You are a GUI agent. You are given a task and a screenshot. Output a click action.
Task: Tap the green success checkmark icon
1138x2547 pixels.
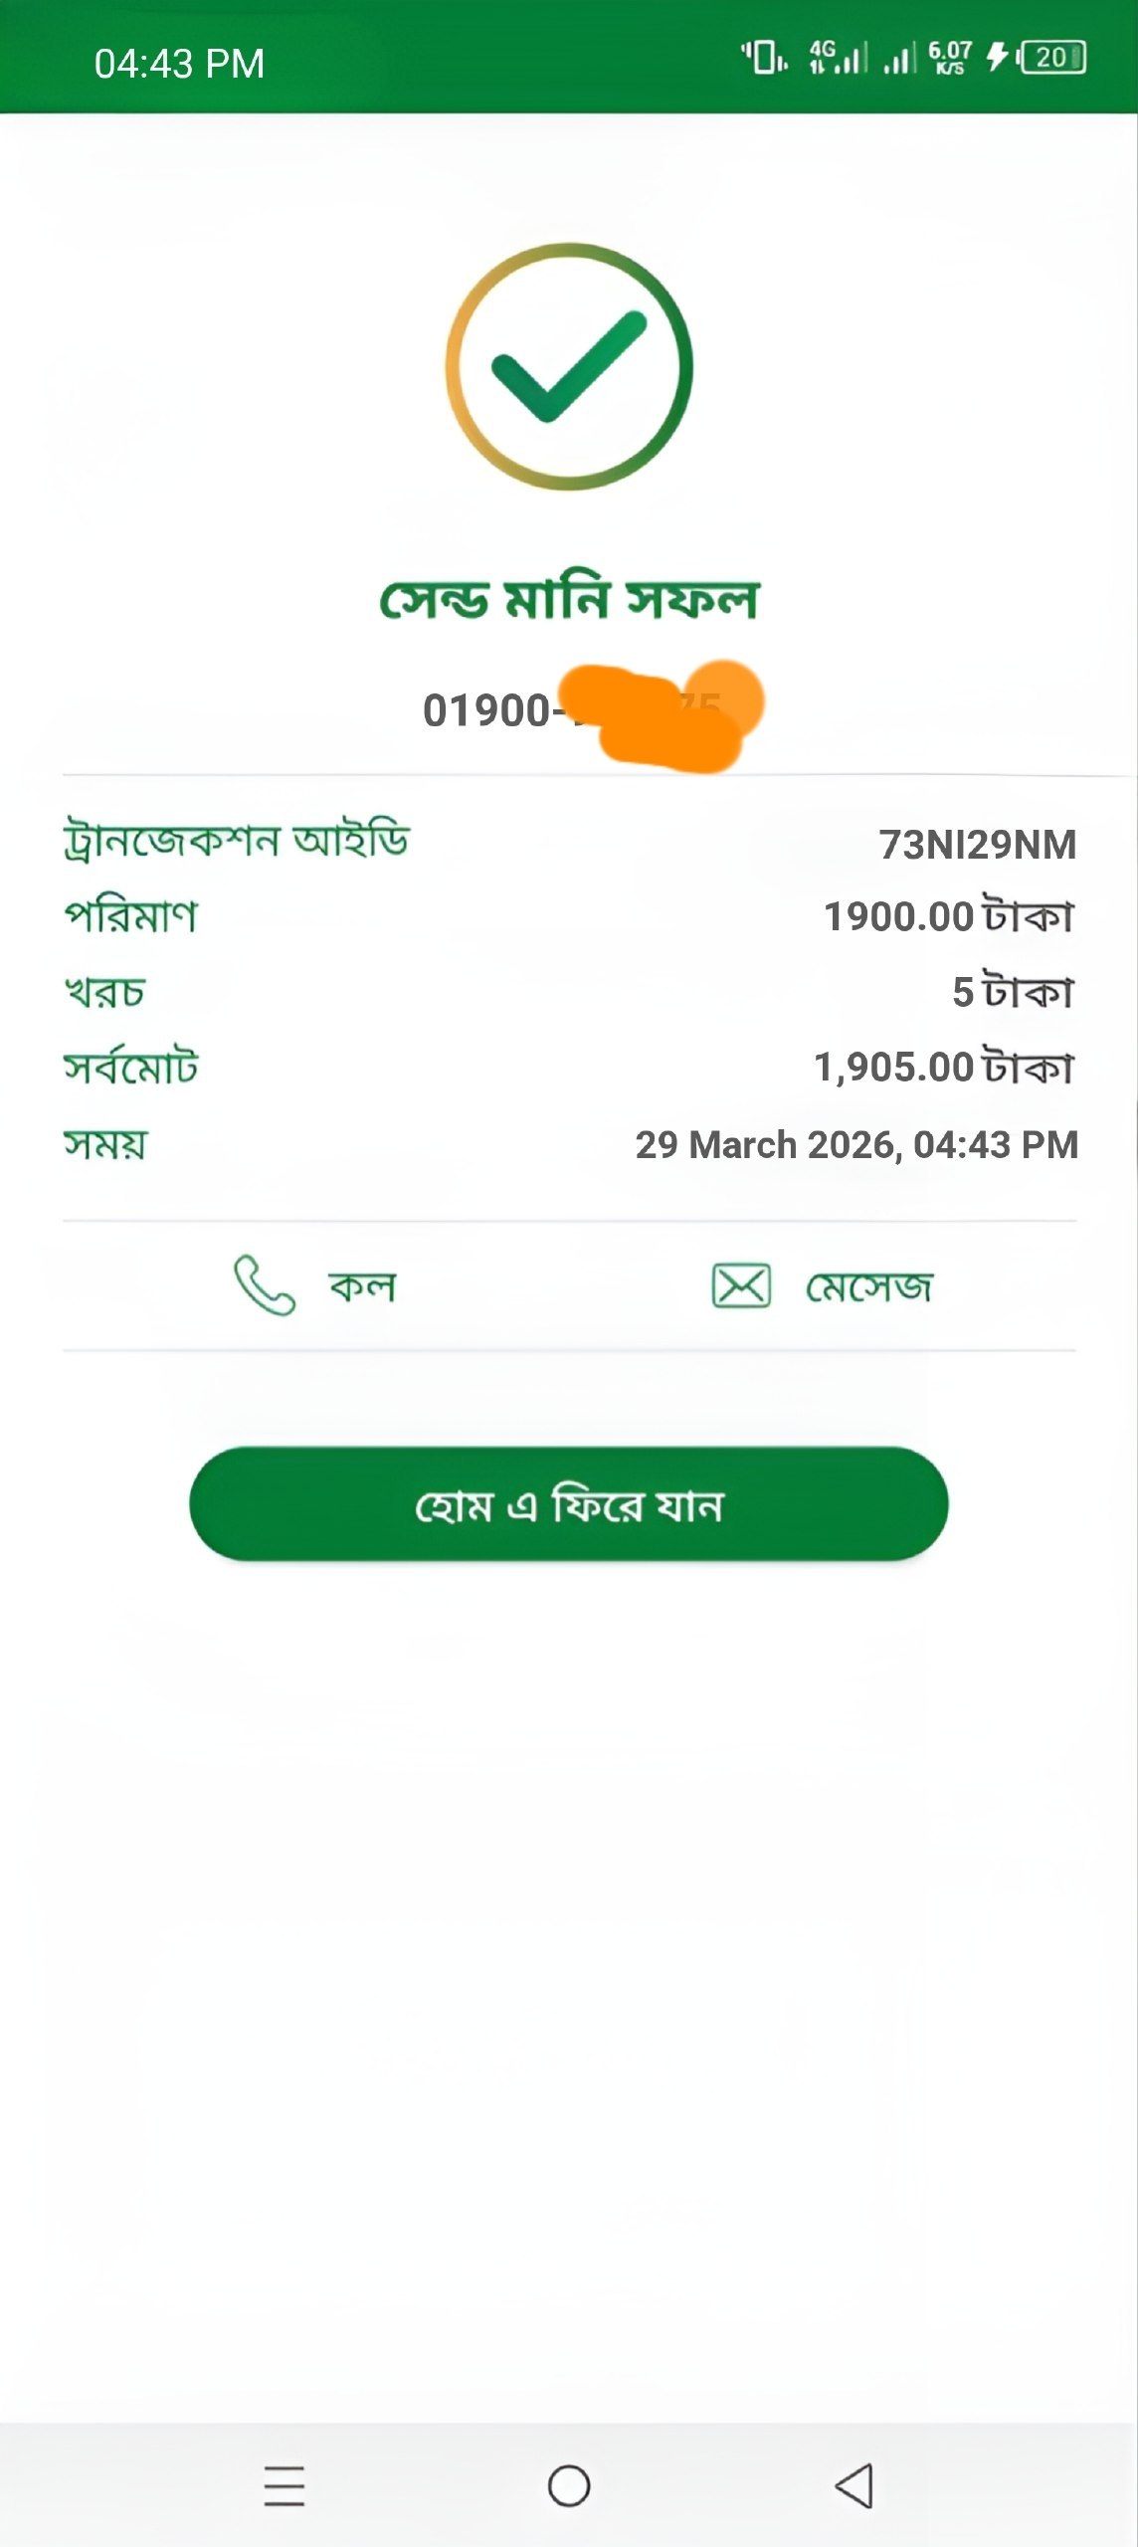(569, 367)
